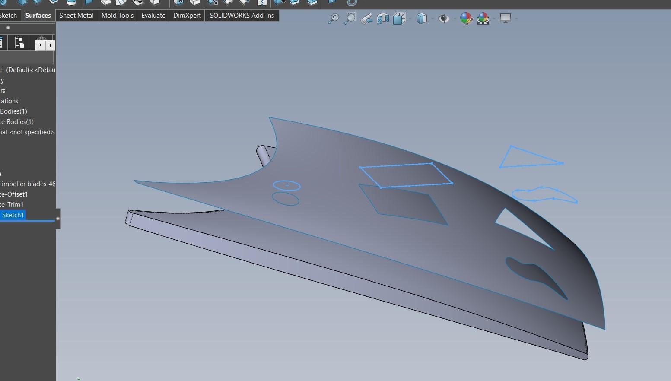Open the ConfigurationManager tab icon
This screenshot has height=381, width=671.
click(19, 42)
